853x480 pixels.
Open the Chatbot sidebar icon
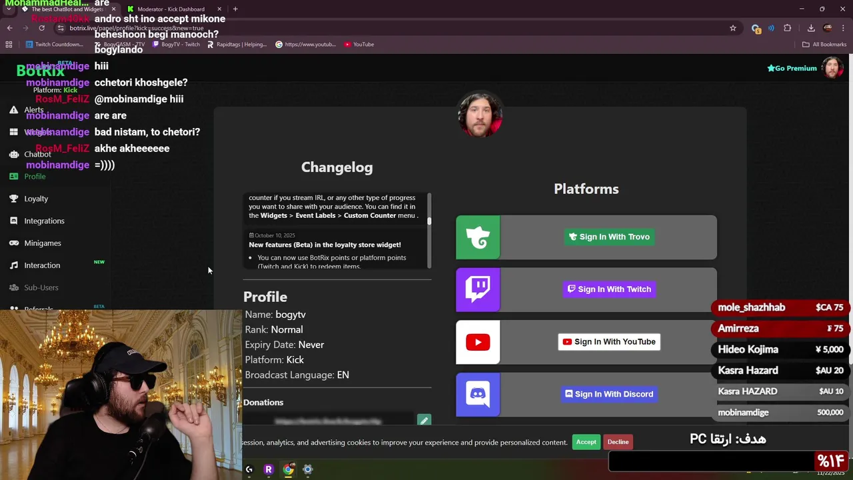tap(13, 154)
